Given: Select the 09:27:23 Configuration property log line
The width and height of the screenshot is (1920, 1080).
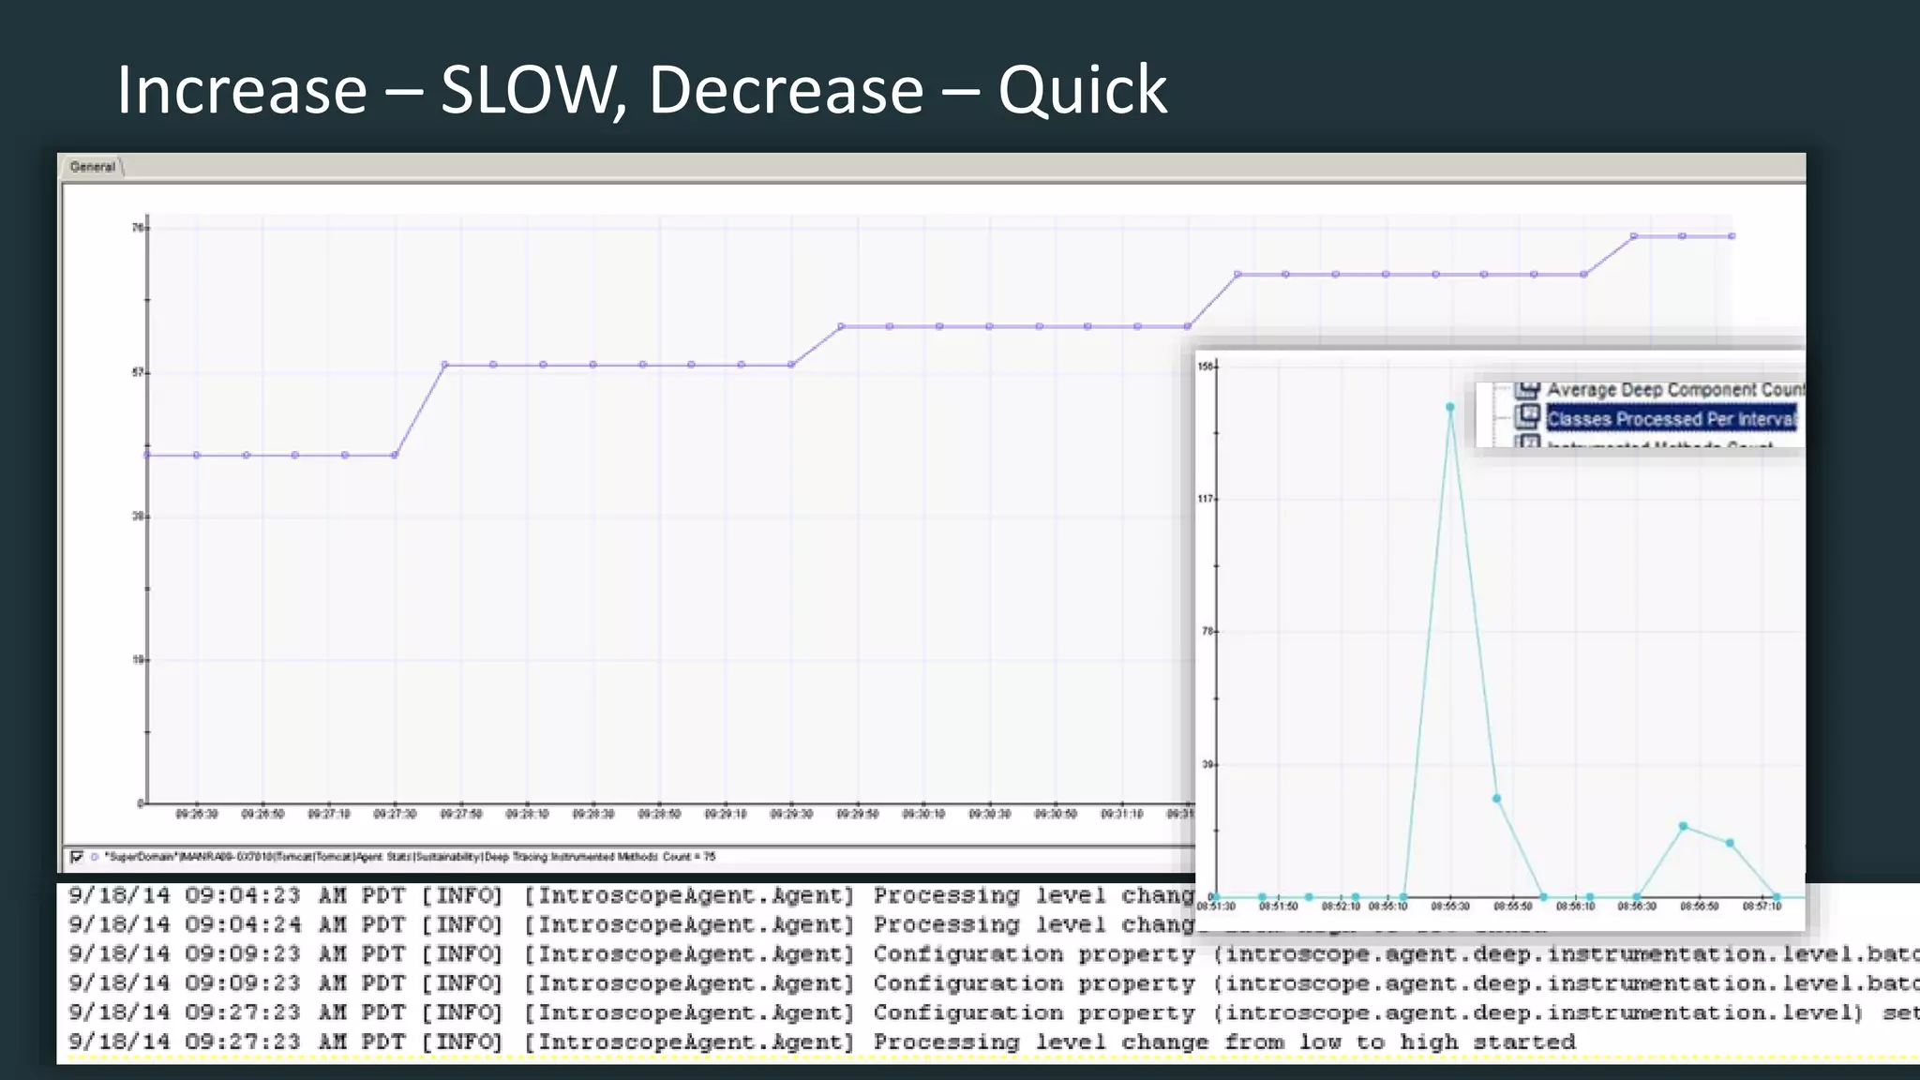Looking at the screenshot, I should coord(994,1012).
